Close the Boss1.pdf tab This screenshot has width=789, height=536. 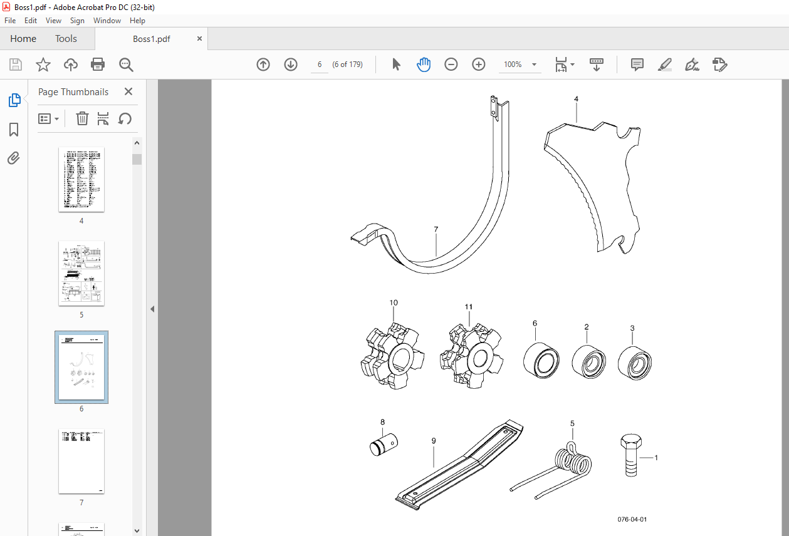pos(199,39)
